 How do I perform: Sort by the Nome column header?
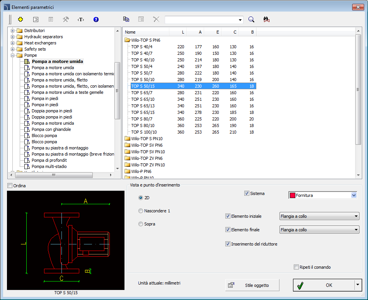pos(146,32)
